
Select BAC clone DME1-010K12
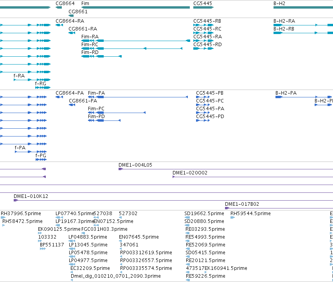coord(31,196)
